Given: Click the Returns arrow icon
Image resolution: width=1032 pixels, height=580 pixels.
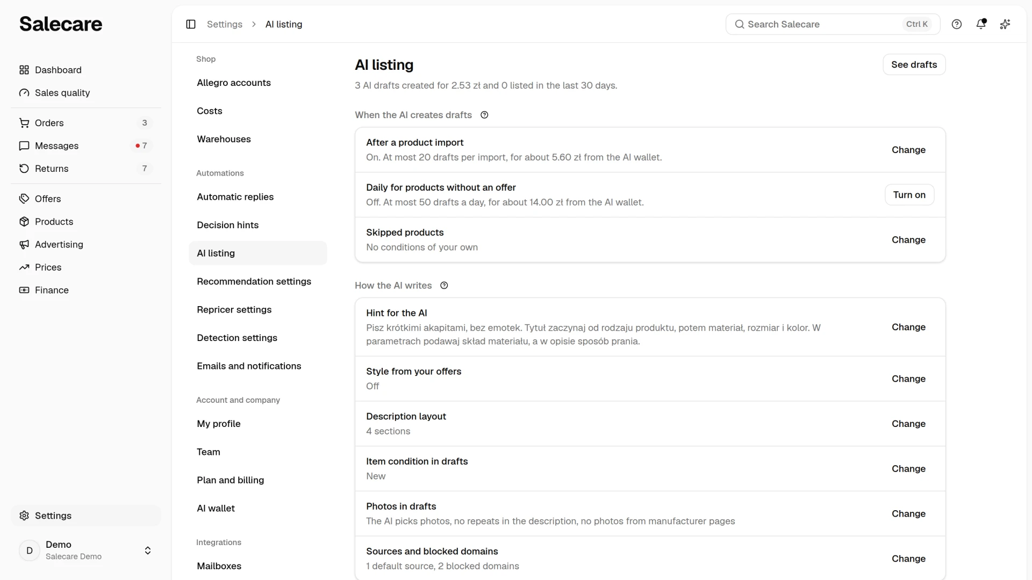Looking at the screenshot, I should click(x=24, y=169).
